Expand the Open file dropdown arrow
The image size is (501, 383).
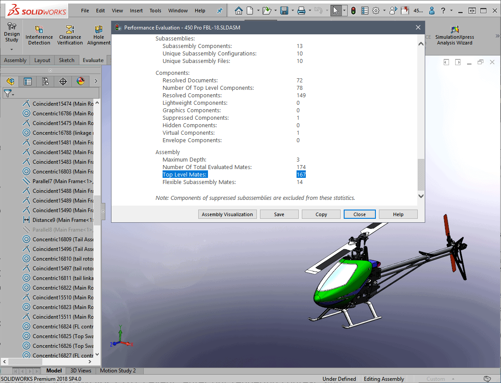275,11
